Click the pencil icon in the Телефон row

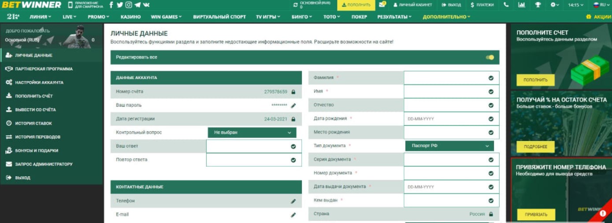293,201
